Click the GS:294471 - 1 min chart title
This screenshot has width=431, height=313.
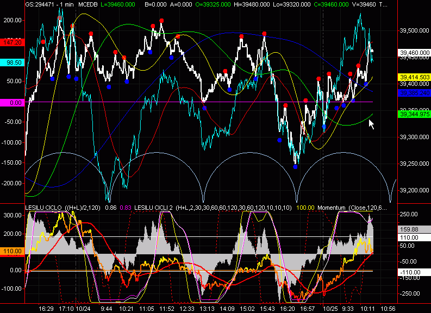point(49,4)
